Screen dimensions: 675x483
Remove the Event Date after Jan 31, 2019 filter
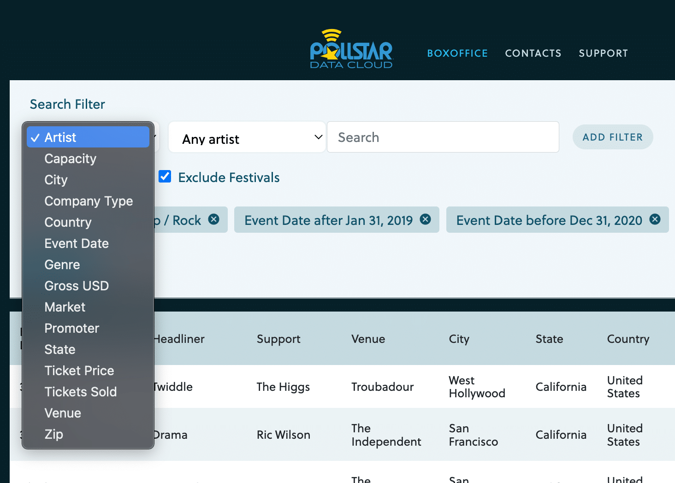click(425, 219)
